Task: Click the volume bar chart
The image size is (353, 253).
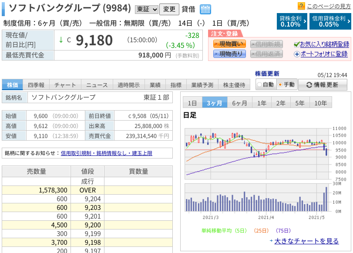Action: (258, 198)
